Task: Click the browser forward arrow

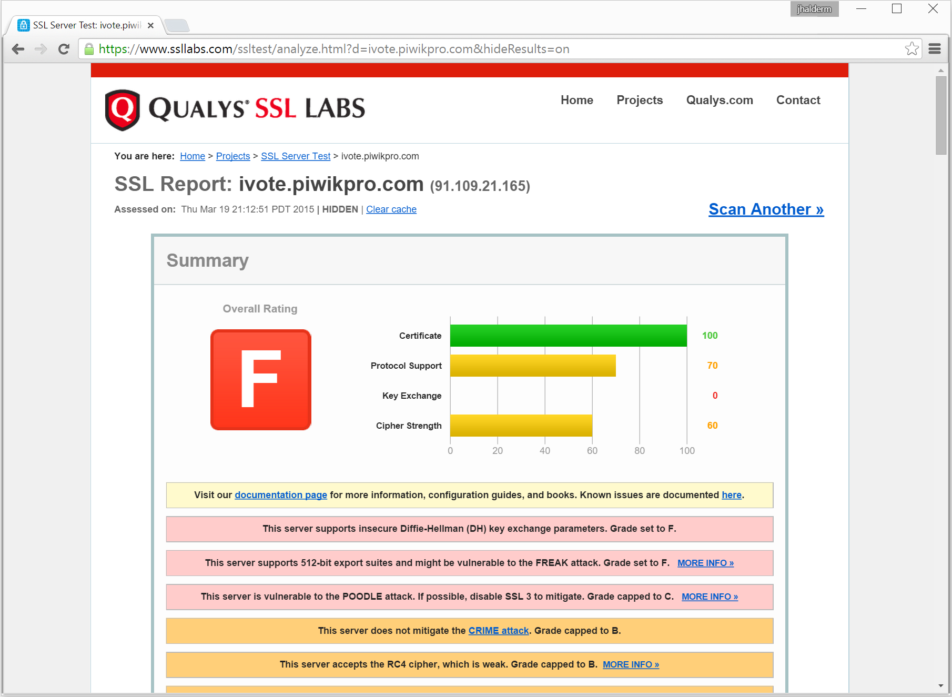Action: [x=41, y=49]
